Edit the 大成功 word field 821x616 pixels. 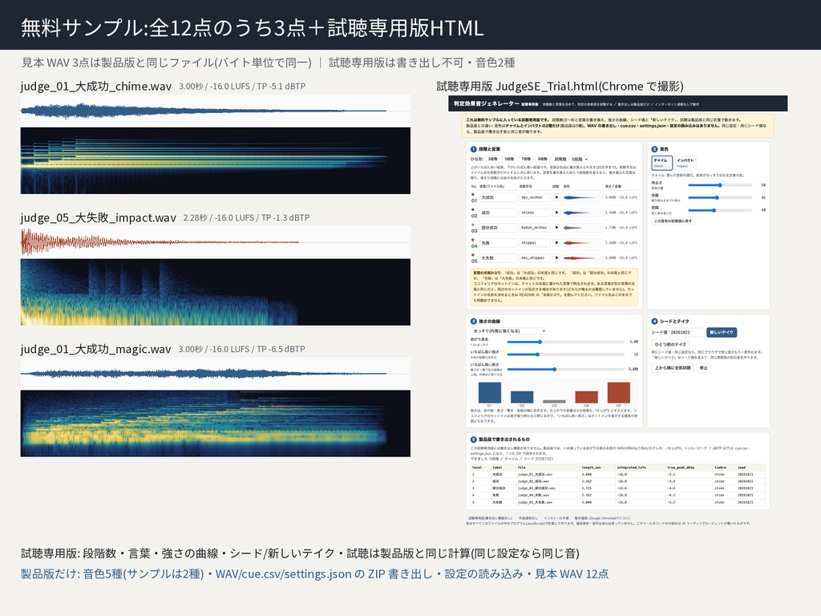pos(499,197)
